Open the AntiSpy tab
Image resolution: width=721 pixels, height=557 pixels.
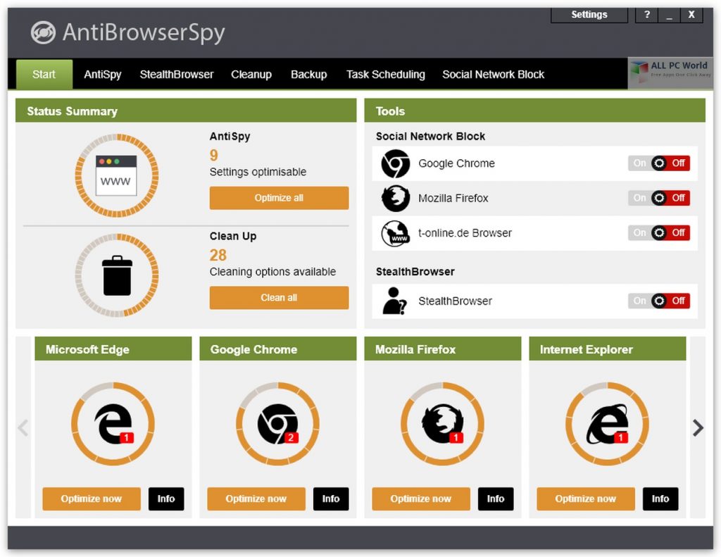click(103, 75)
